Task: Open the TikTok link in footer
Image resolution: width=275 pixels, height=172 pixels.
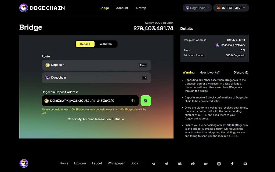Action: (232, 164)
